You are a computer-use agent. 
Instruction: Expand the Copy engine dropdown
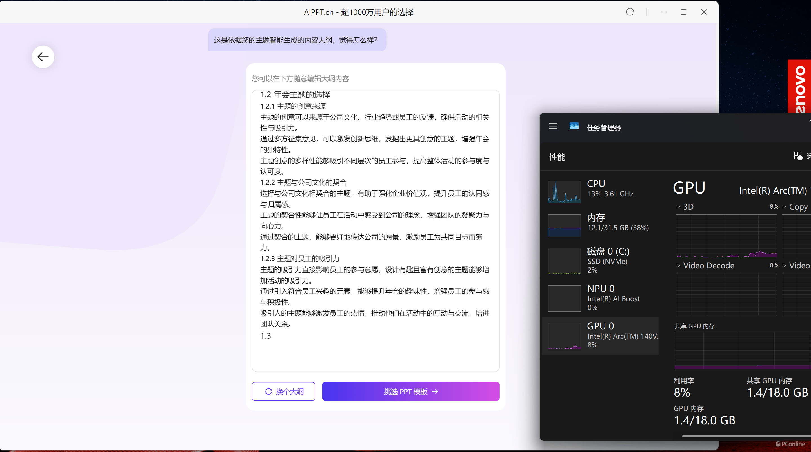point(785,207)
